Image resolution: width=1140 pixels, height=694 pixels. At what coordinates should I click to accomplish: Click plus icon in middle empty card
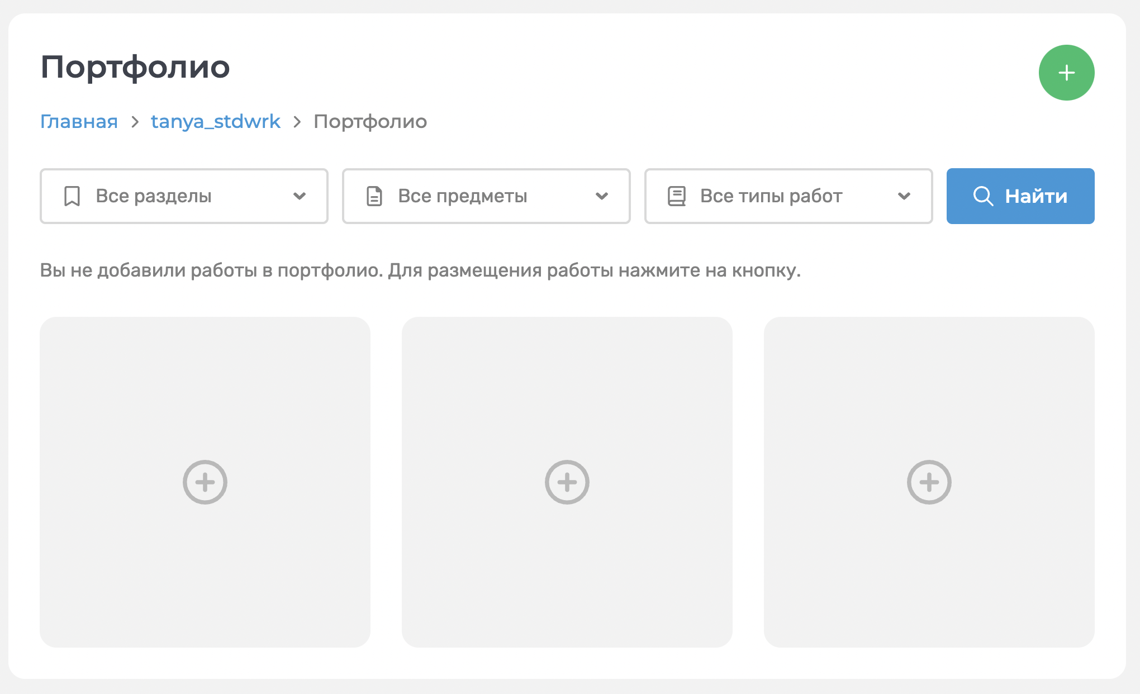tap(567, 482)
